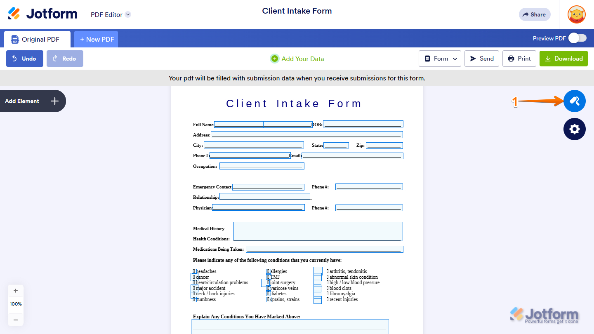Zoom out with the minus control
The image size is (594, 334).
click(16, 320)
